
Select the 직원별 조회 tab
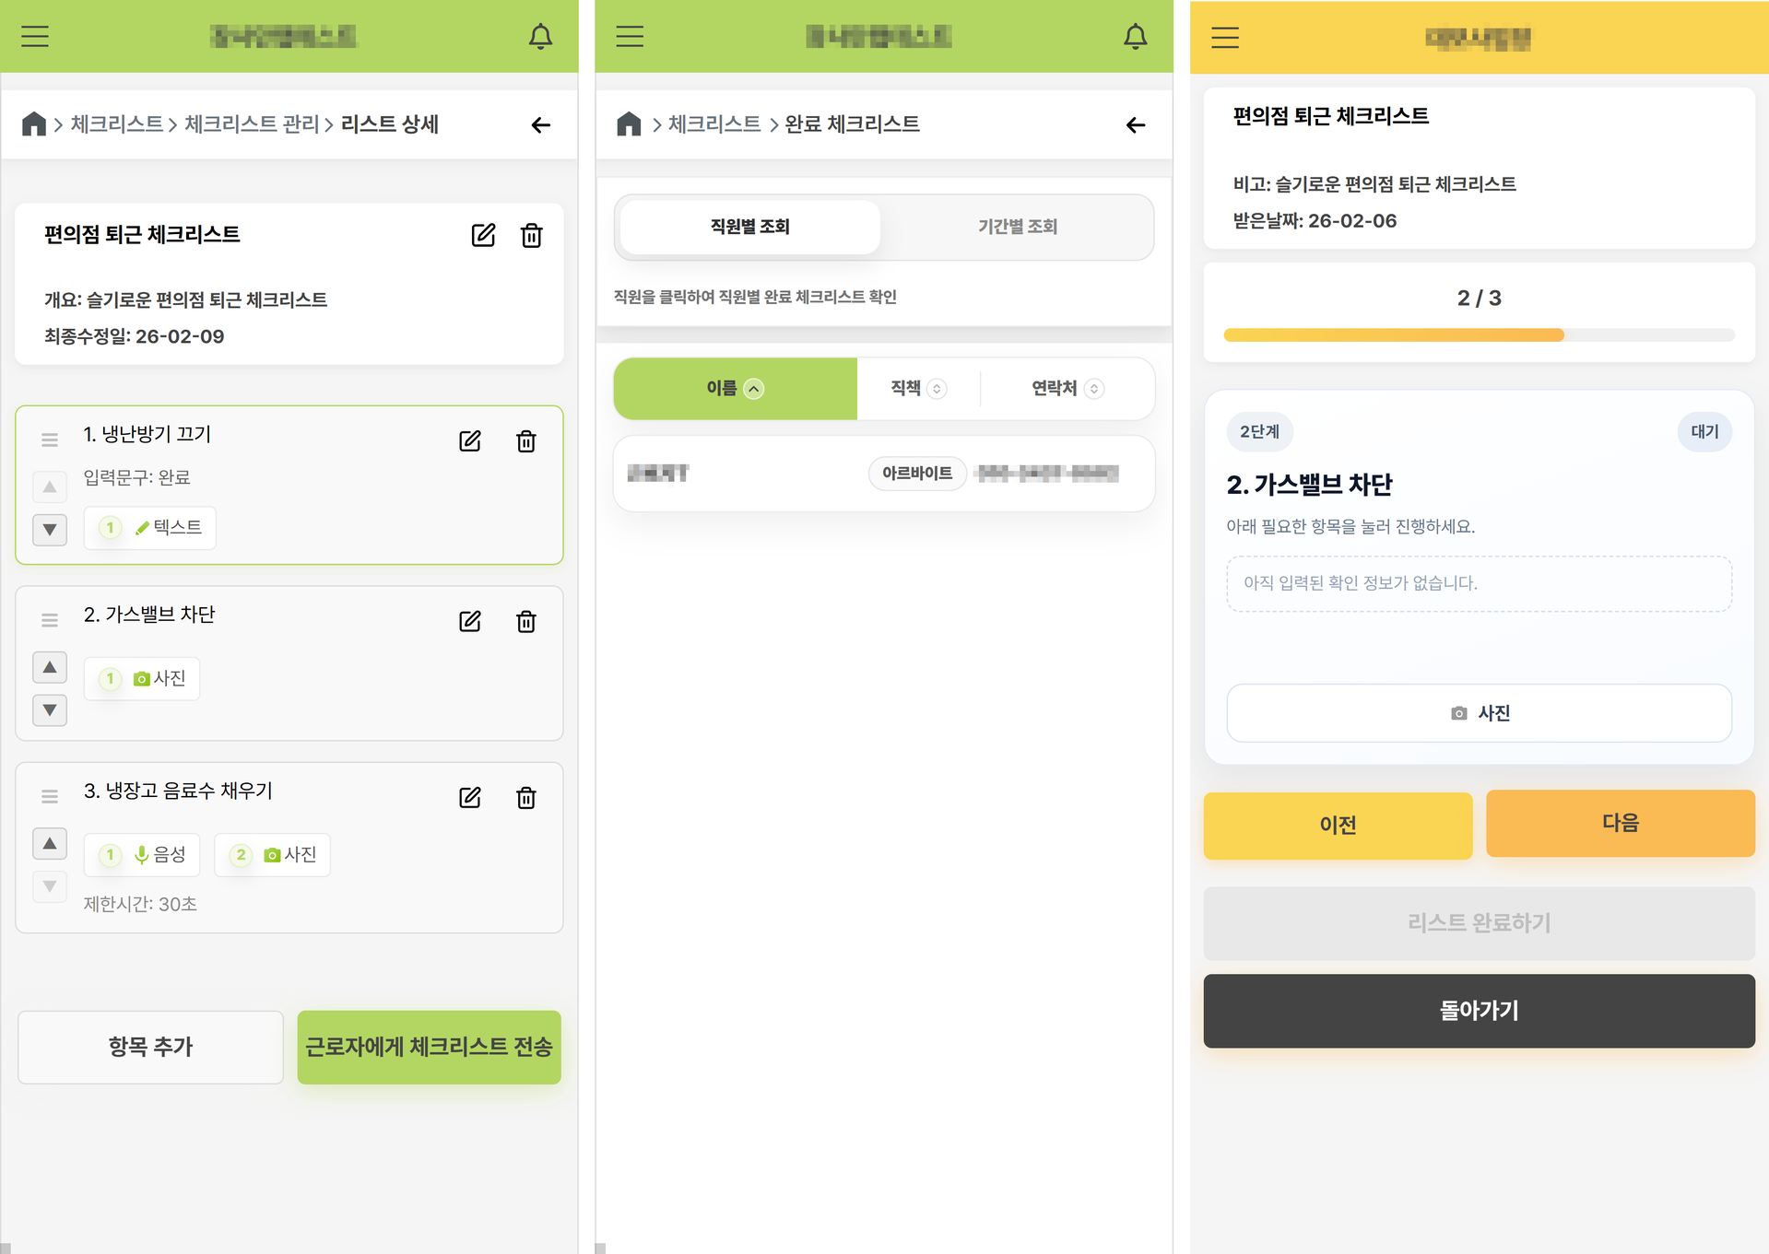749,227
